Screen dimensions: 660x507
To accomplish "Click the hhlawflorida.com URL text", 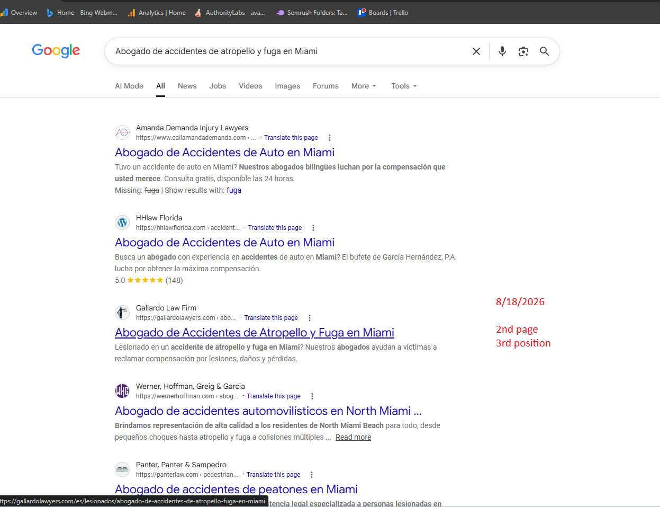I will pos(188,228).
